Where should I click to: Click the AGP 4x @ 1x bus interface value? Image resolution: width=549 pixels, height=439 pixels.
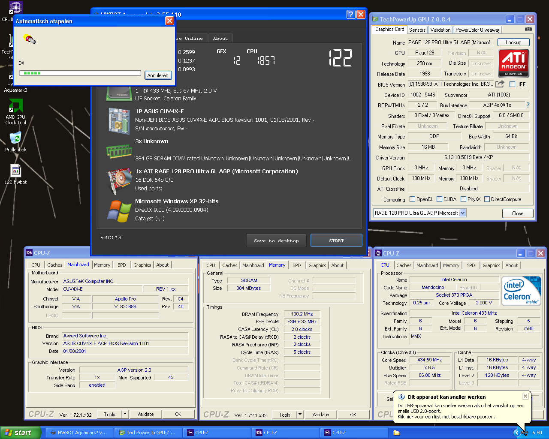(497, 105)
